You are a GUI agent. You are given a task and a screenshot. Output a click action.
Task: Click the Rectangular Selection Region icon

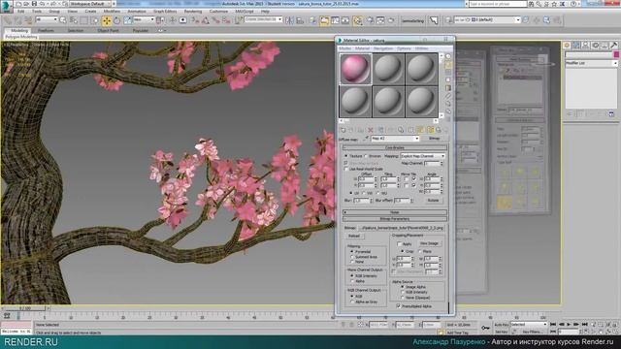84,20
